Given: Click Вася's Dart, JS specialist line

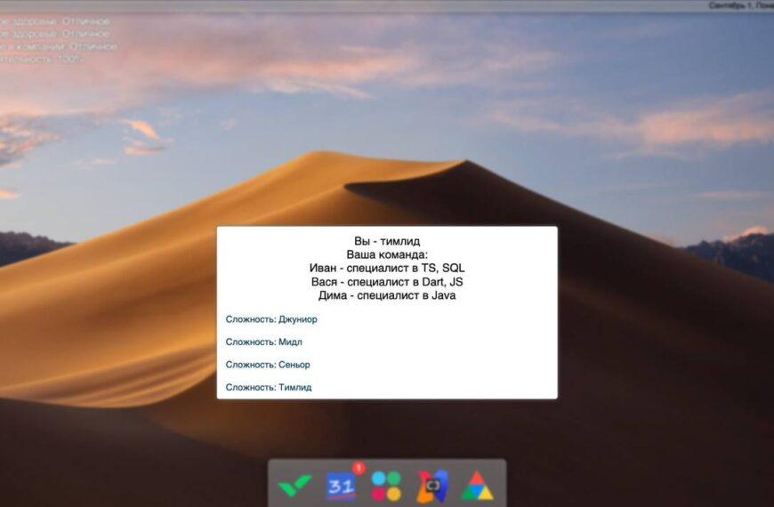Looking at the screenshot, I should click(x=387, y=281).
